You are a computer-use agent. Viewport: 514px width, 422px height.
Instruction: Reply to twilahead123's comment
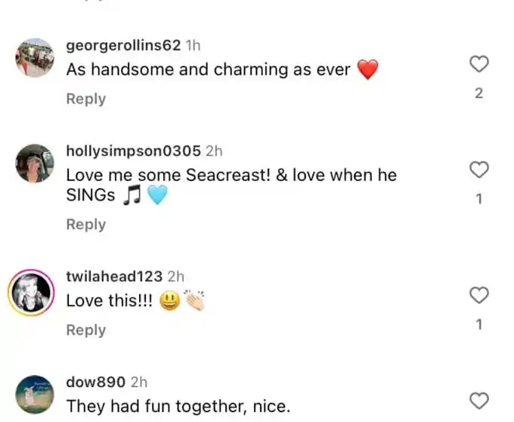86,330
